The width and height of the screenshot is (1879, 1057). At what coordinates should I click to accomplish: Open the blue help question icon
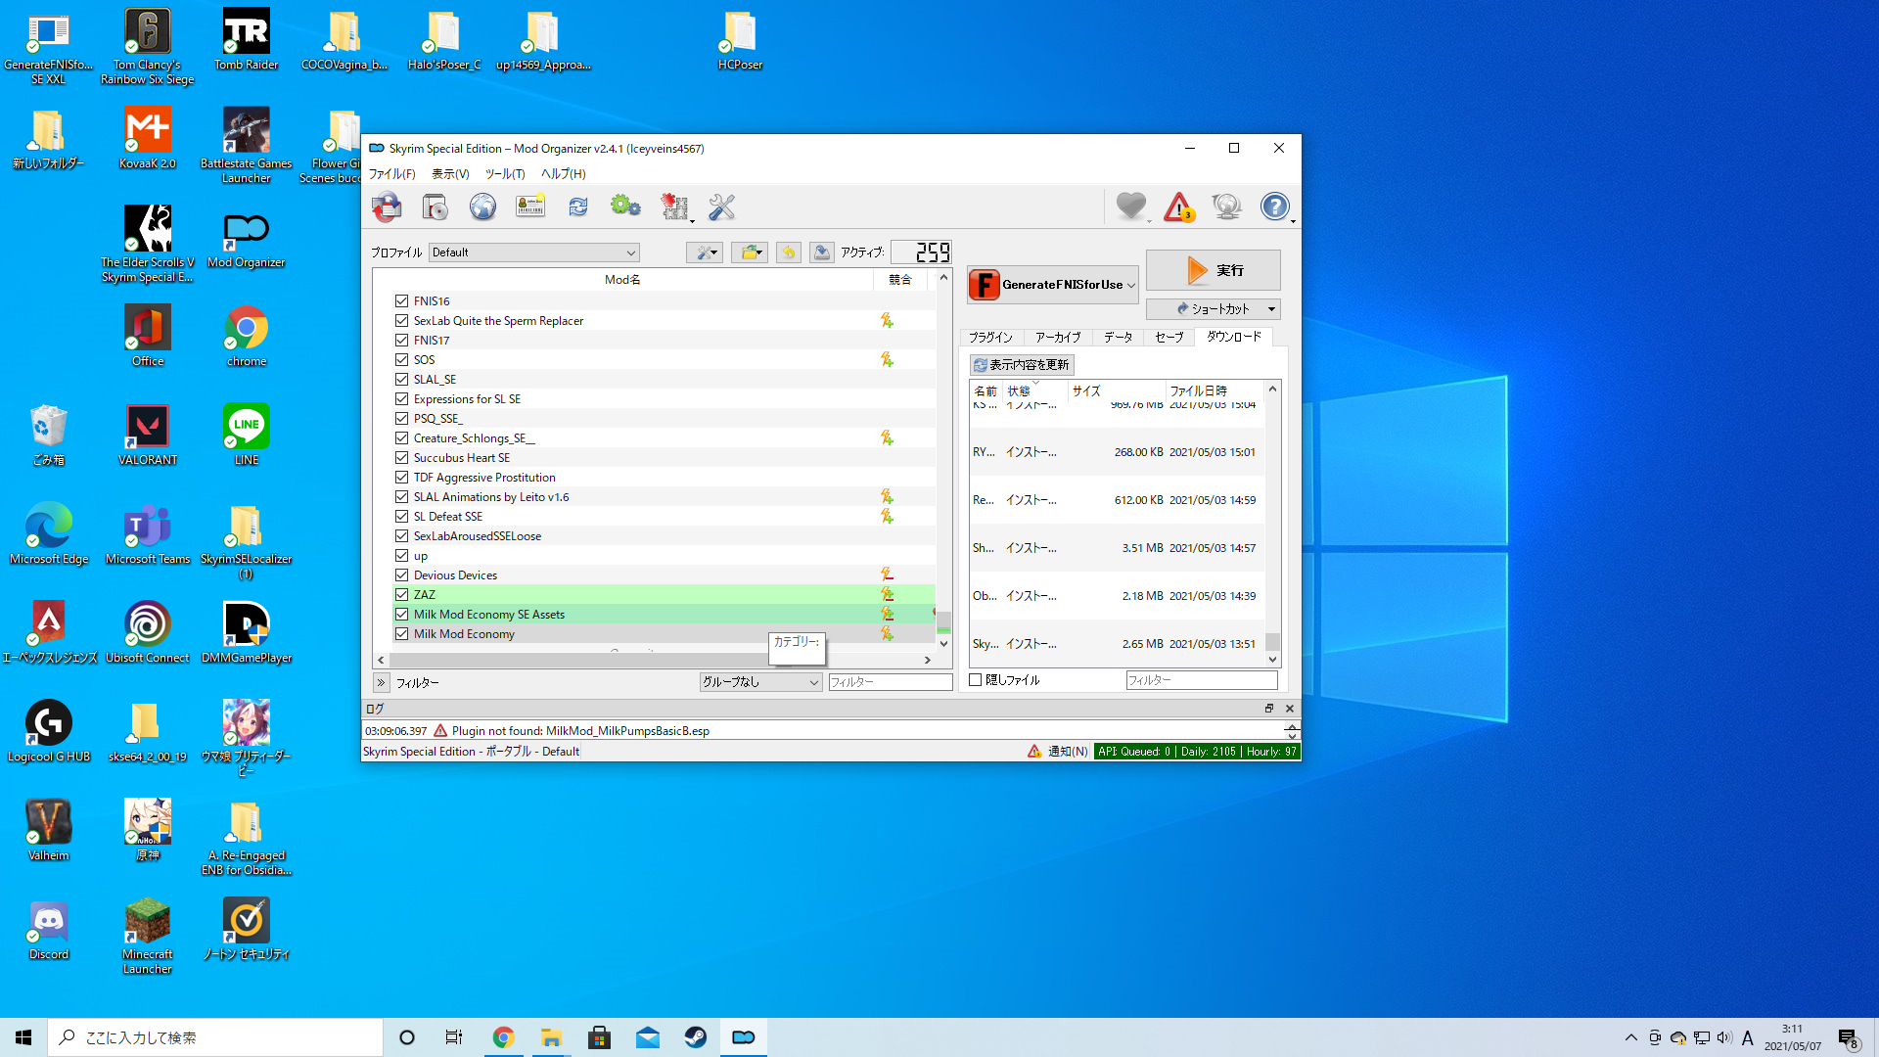point(1274,207)
